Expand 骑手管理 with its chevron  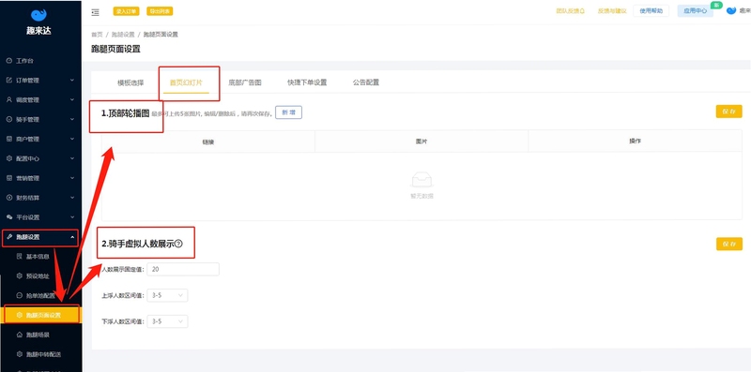[72, 120]
